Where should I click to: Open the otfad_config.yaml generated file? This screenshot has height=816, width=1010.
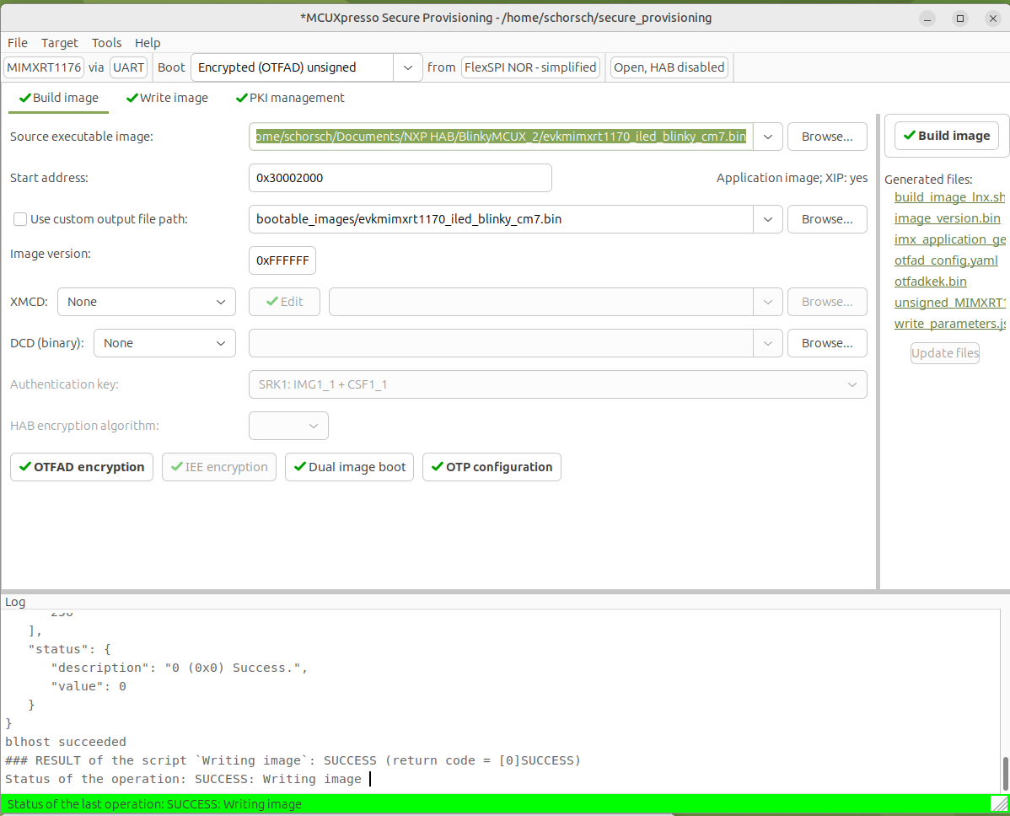(x=946, y=260)
